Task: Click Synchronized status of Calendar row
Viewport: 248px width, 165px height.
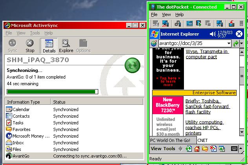Action: point(66,109)
